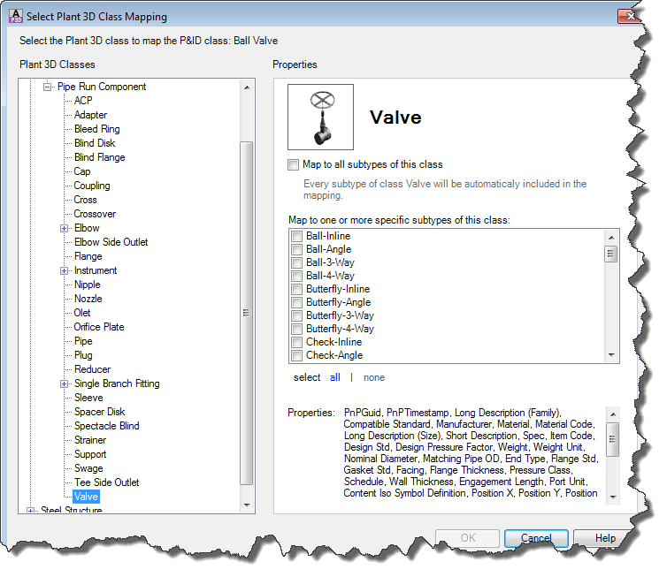Choose Support in class tree
Viewport: 667px width, 577px height.
pos(90,454)
